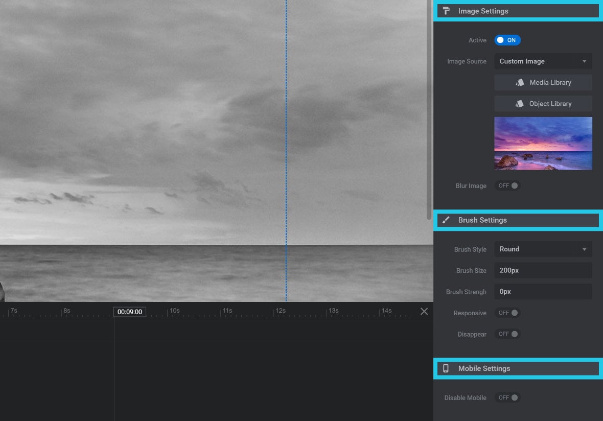Click the Active label text
The width and height of the screenshot is (603, 421).
477,40
